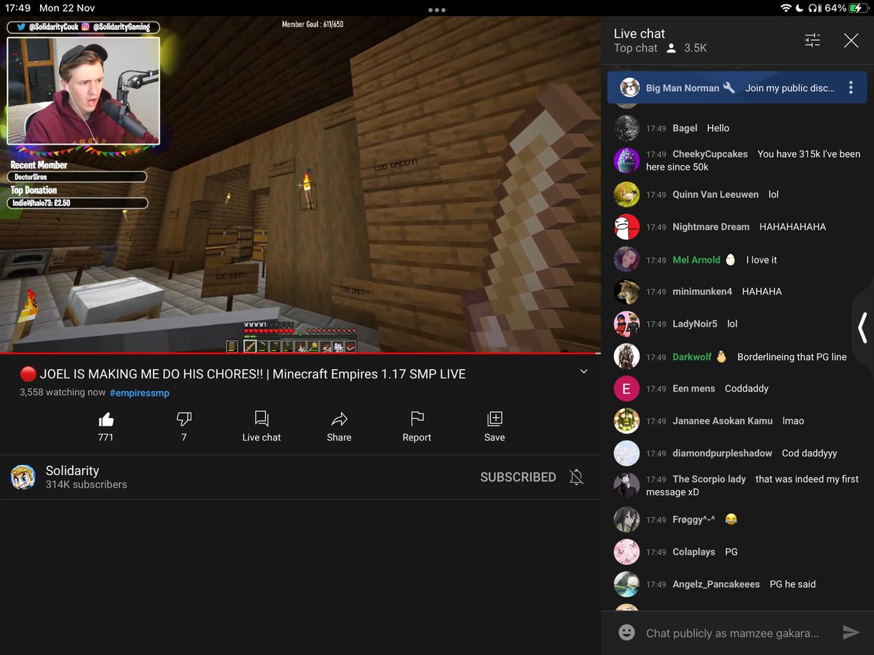874x655 pixels.
Task: Select Darkwolf's message about PG line
Action: point(792,357)
